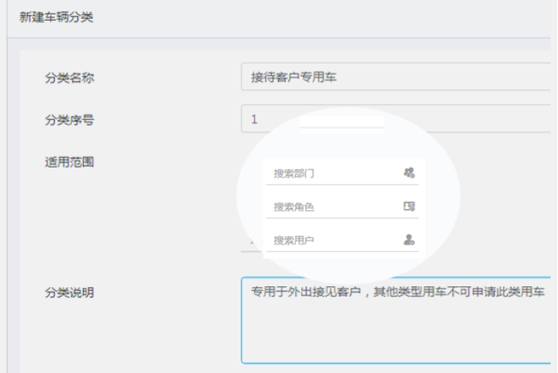Screen dimensions: 558x373
Task: Click the department picker icon beside 搜索部门
Action: tap(409, 173)
